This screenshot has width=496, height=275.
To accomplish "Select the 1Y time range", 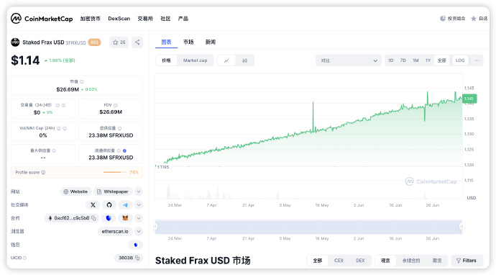I will tap(428, 60).
